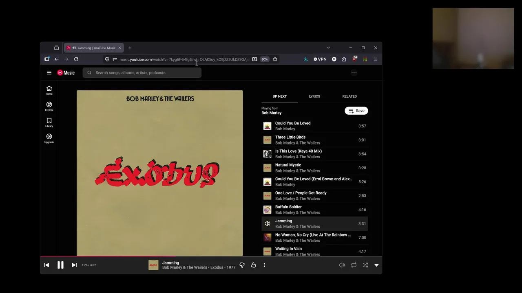Open the Bob Marley playing-from link
Screen dimensions: 522x293
271,113
